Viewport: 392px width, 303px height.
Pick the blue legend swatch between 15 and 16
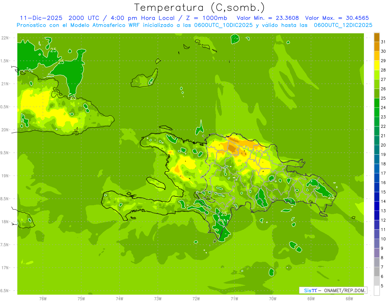(x=377, y=187)
